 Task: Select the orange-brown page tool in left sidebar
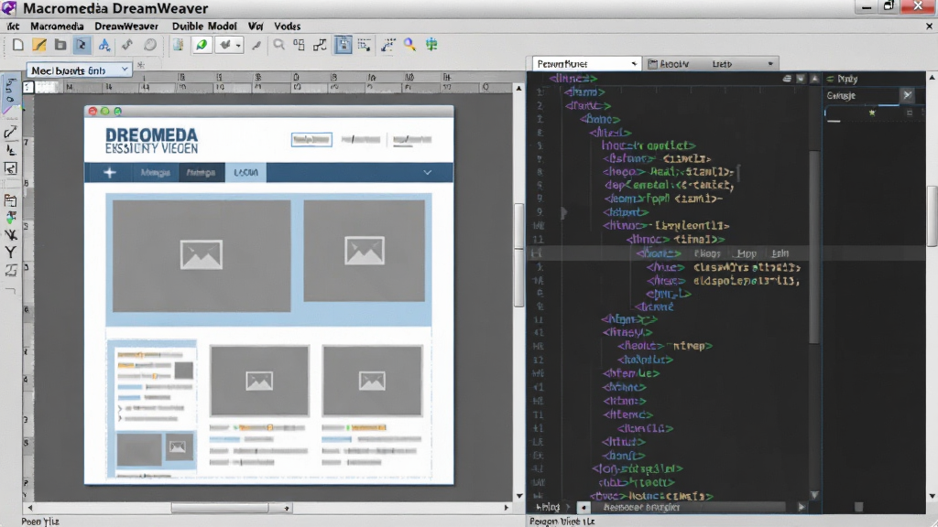(10, 200)
